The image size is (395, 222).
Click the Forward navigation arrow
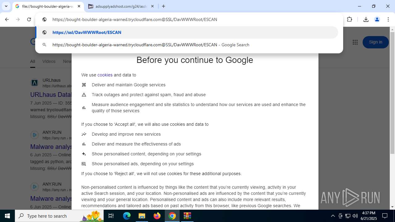point(18,19)
